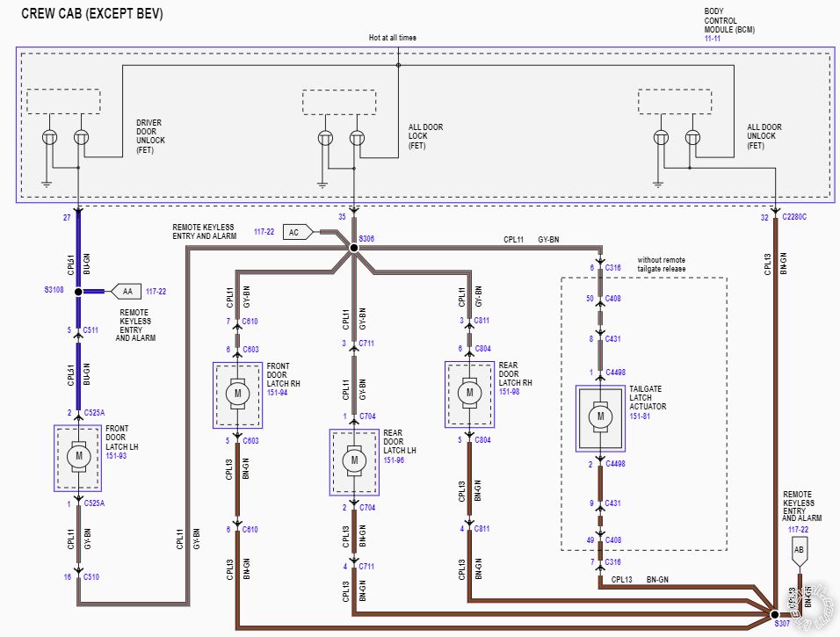840x637 pixels.
Task: Click the C316 label at pin 6
Action: [612, 267]
